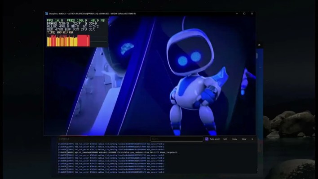
Task: Focus the console Search field
Action: point(177,139)
